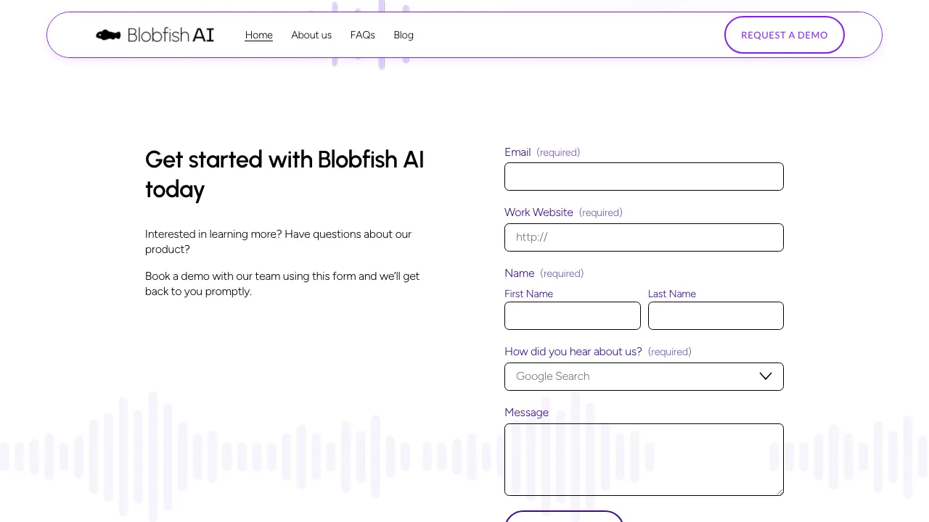The image size is (929, 522).
Task: Click the 'Get started with Blobfish AI' heading
Action: tap(285, 174)
